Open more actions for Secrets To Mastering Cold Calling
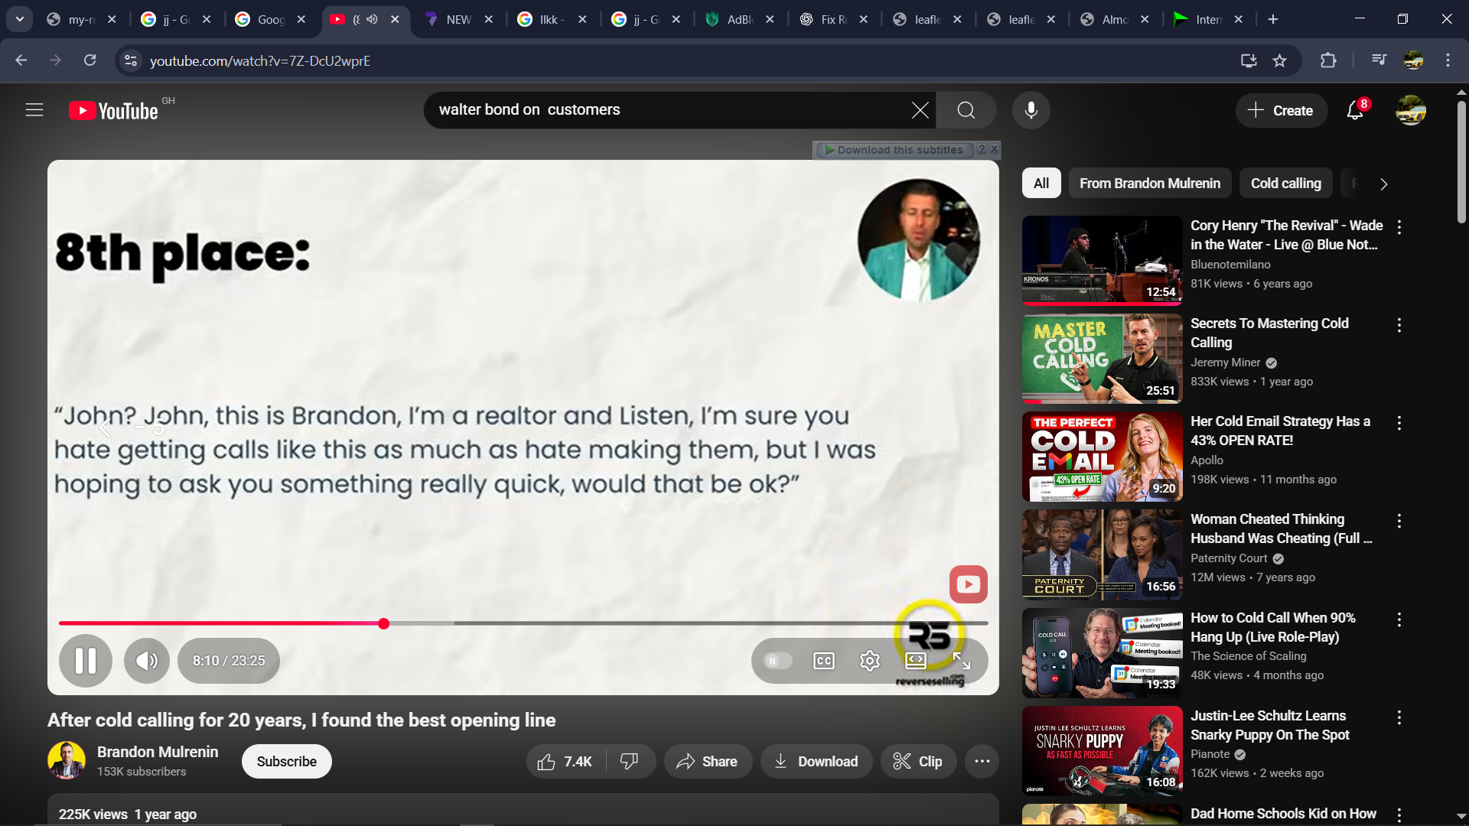1469x826 pixels. [x=1399, y=325]
